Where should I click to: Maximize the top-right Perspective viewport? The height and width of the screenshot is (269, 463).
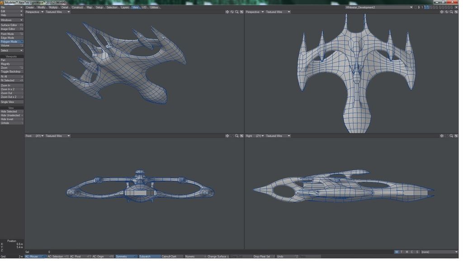tap(456, 12)
